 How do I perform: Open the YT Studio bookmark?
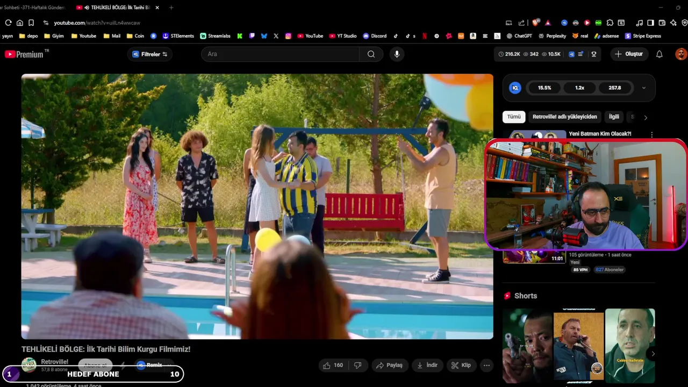342,36
